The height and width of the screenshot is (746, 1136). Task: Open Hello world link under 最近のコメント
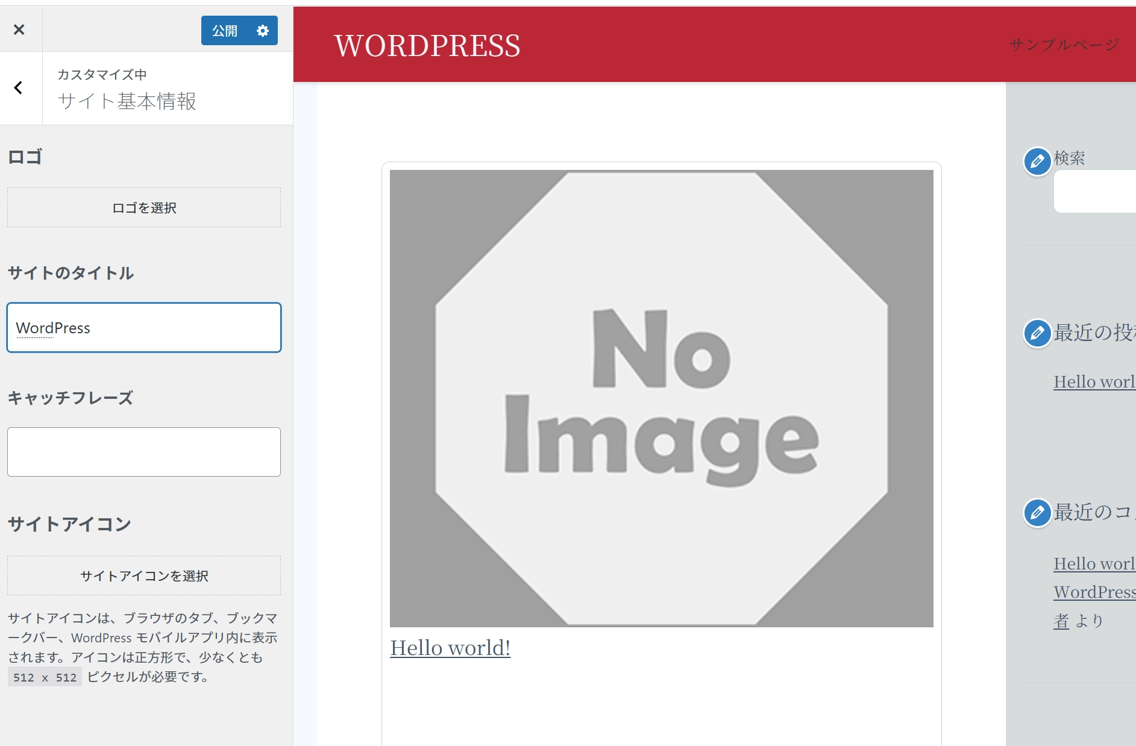click(1094, 564)
